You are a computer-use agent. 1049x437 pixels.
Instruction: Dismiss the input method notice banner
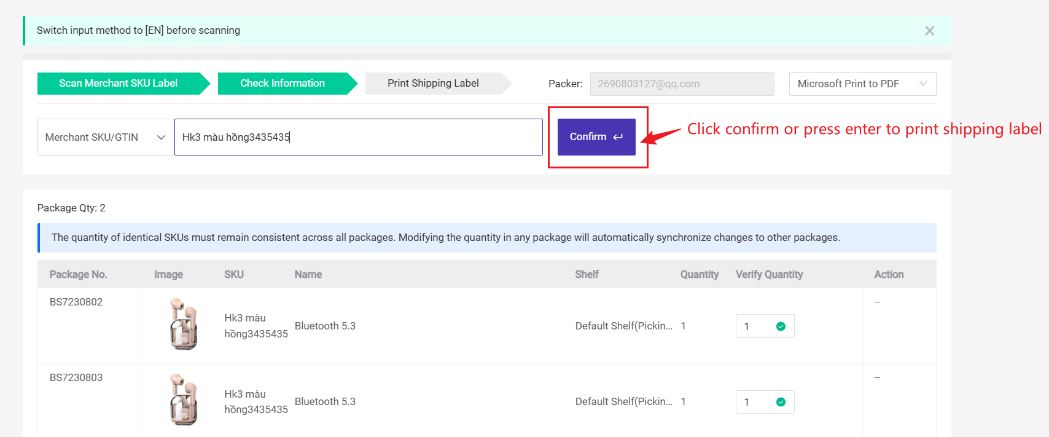click(x=929, y=31)
